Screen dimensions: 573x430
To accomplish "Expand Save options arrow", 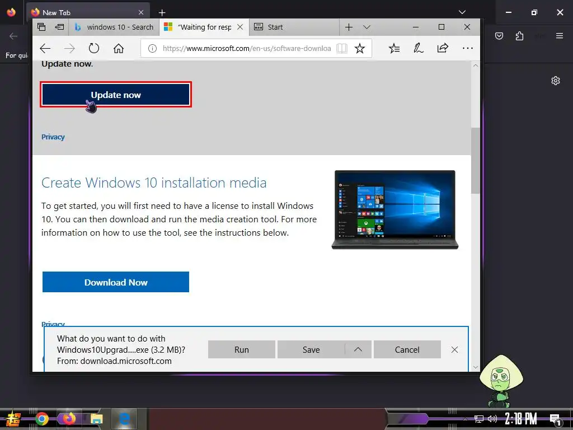I will pyautogui.click(x=358, y=349).
